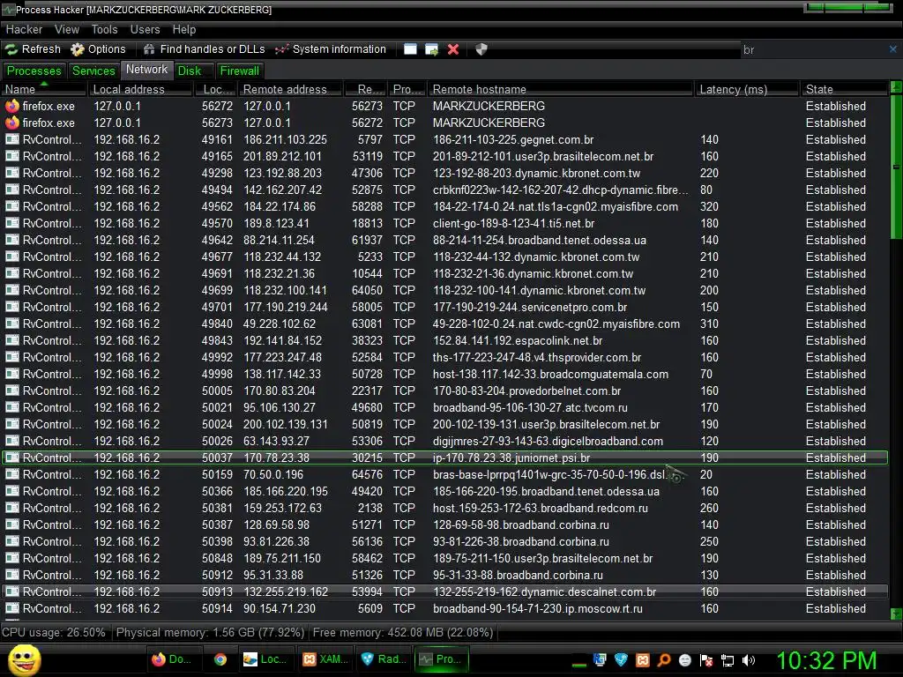Click hostname client-go-189-8-123-41.ti5.net.br
This screenshot has height=677, width=903.
click(x=514, y=223)
